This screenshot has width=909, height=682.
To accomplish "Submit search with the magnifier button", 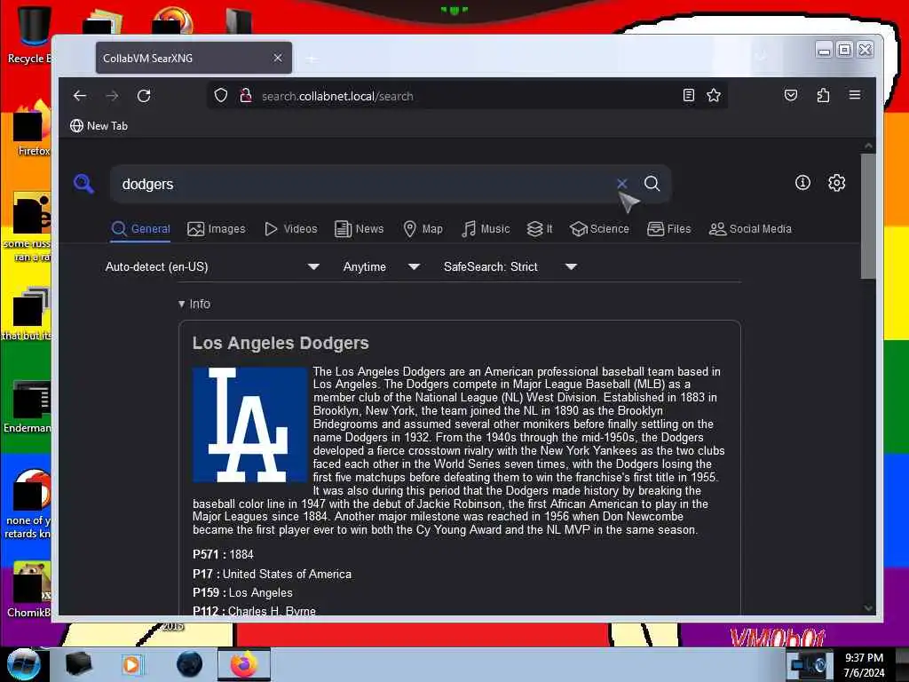I will pos(652,183).
